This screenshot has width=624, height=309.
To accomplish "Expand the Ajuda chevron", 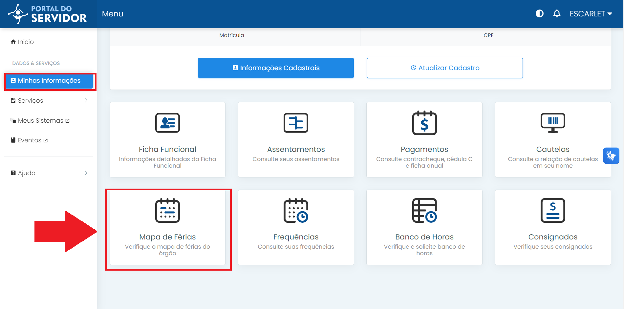I will [x=86, y=173].
